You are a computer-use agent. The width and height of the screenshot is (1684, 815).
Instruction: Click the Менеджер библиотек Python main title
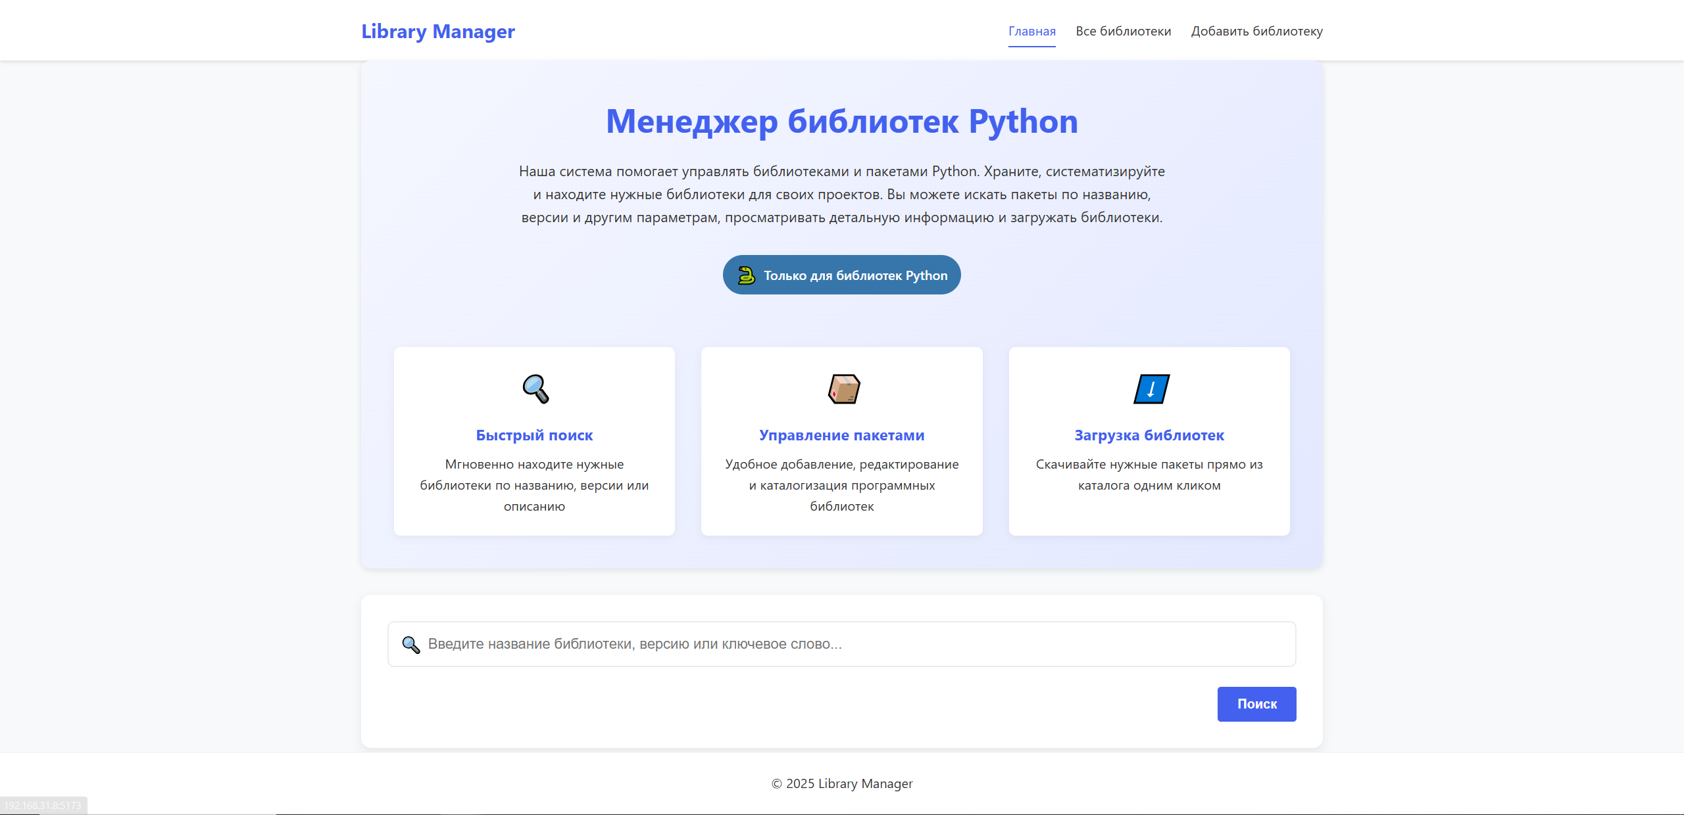click(841, 122)
